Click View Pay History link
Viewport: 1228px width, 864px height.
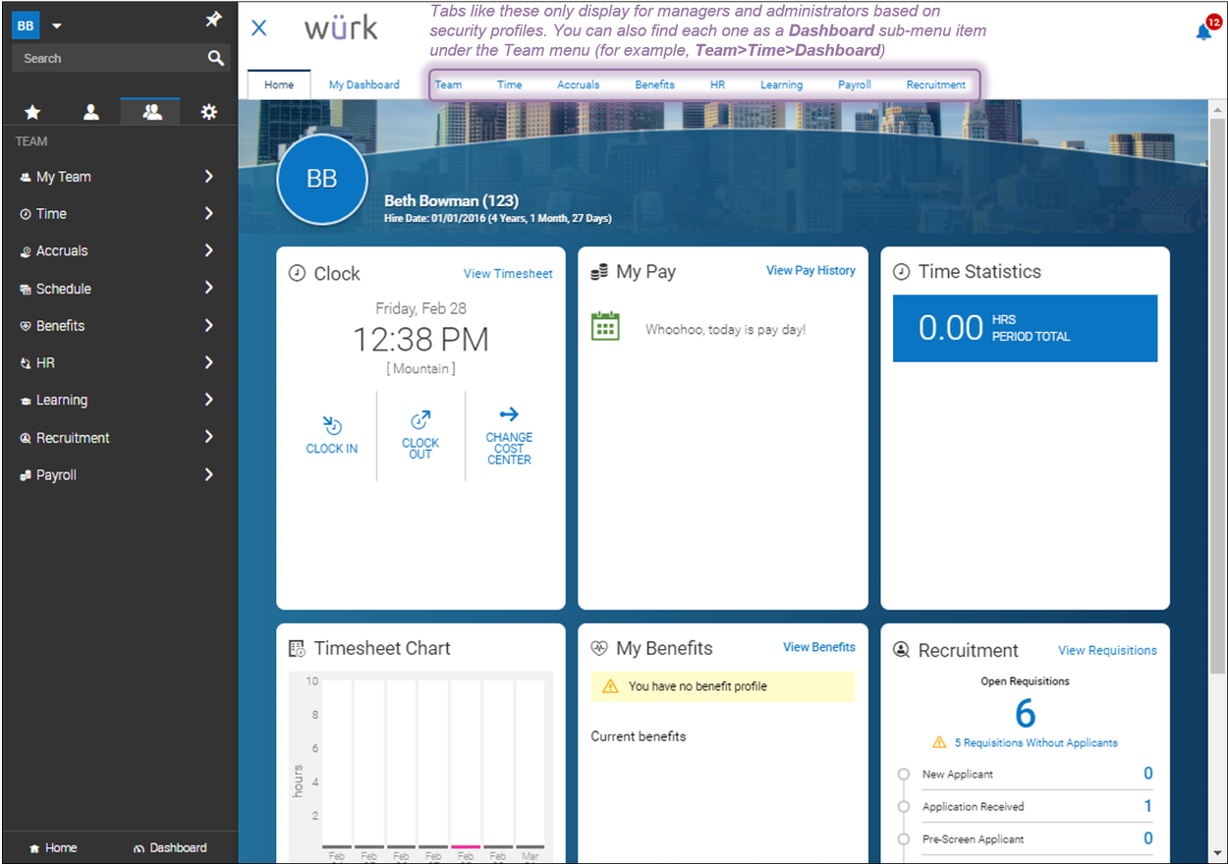point(810,270)
